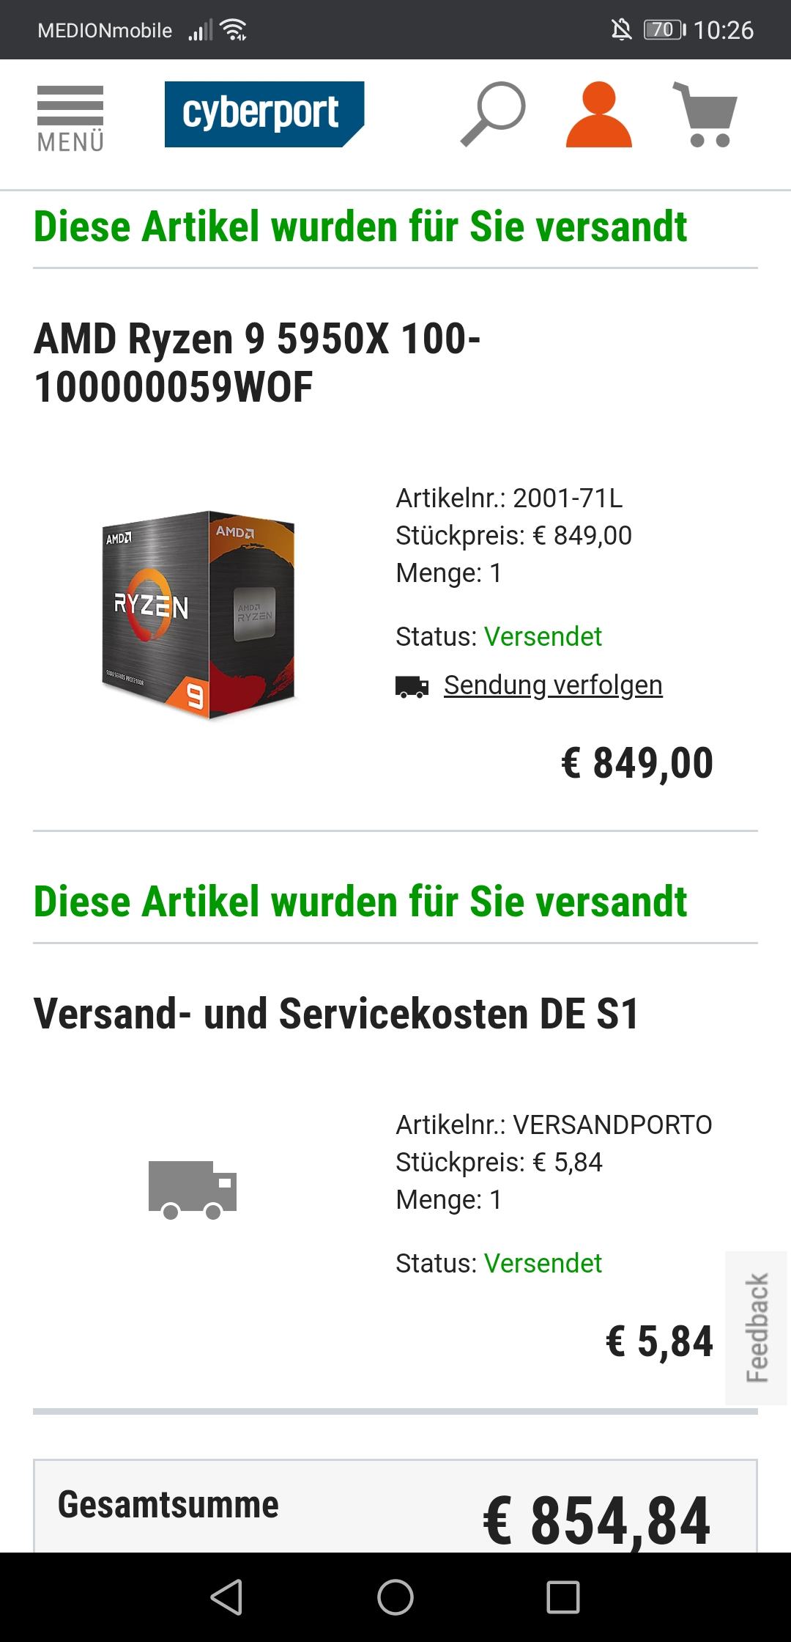This screenshot has height=1642, width=791.
Task: Tap the Android recent apps square
Action: click(563, 1597)
